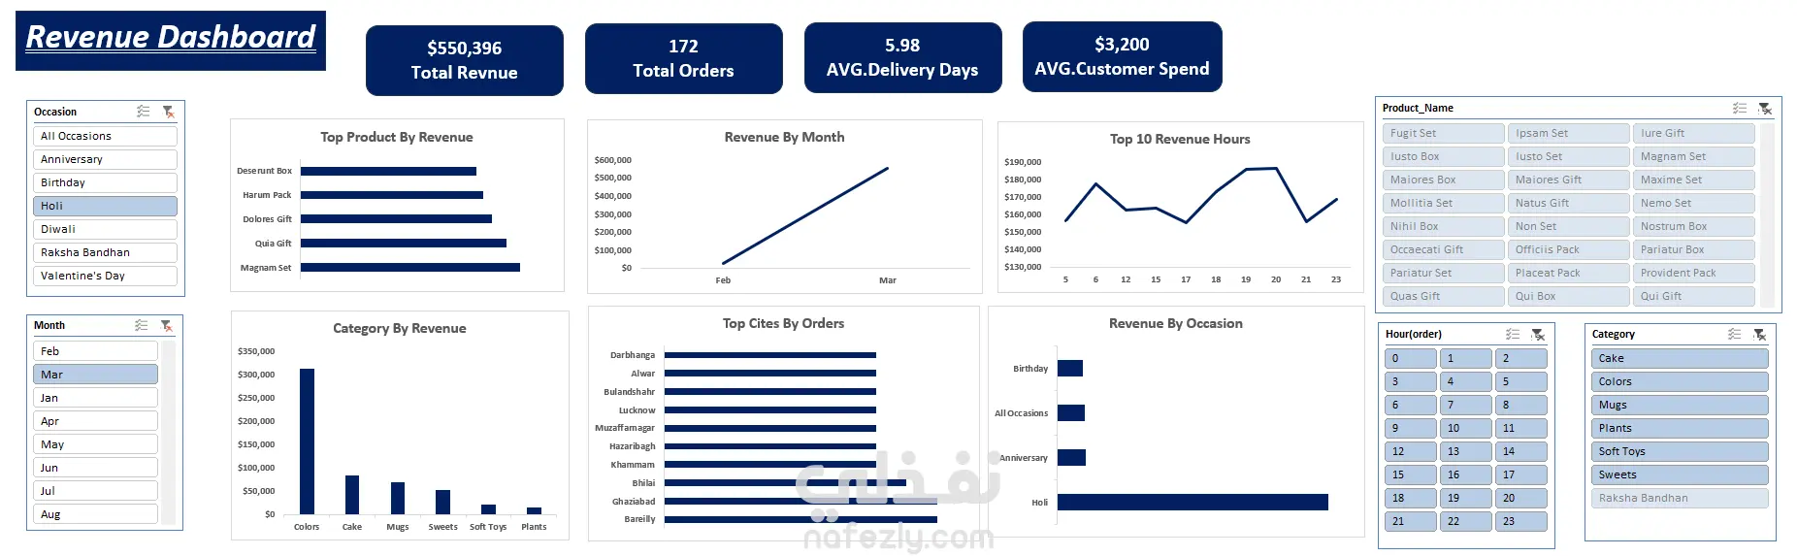This screenshot has width=1797, height=556.
Task: Toggle Mar in Month slicer
Action: point(95,375)
